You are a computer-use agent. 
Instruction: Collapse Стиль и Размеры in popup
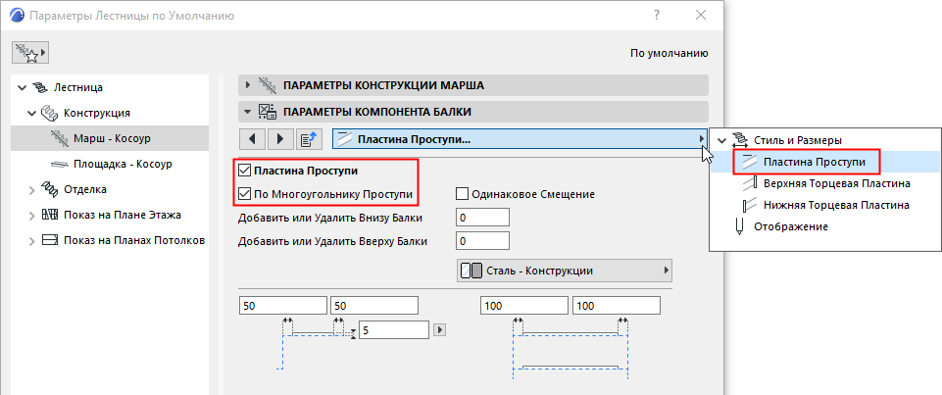(x=722, y=140)
